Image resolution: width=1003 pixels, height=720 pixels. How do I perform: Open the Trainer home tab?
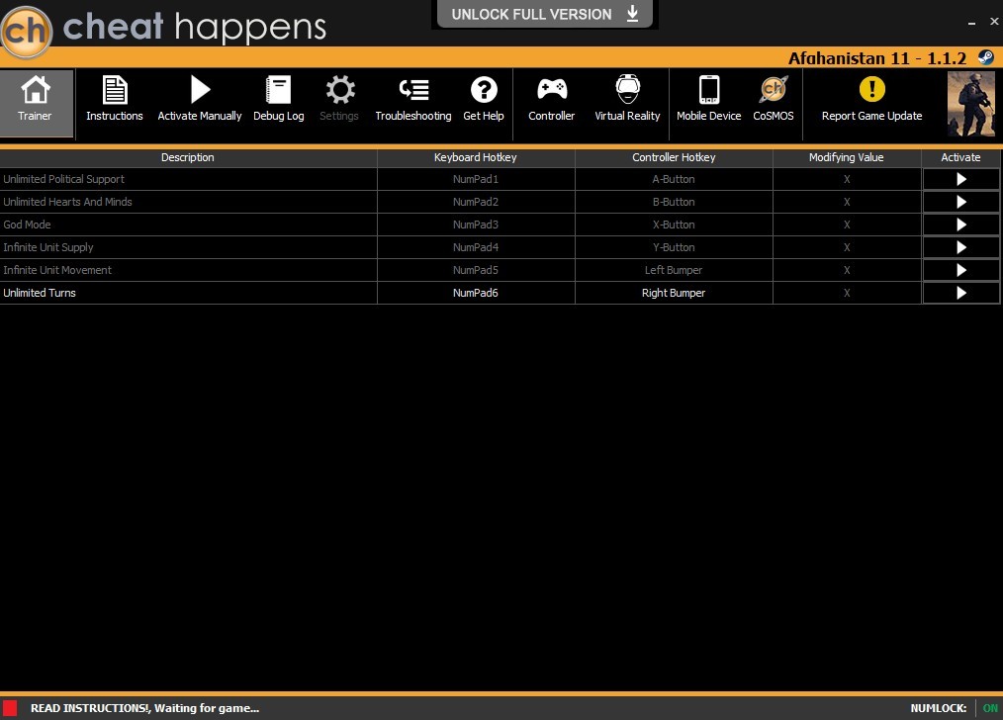click(36, 102)
